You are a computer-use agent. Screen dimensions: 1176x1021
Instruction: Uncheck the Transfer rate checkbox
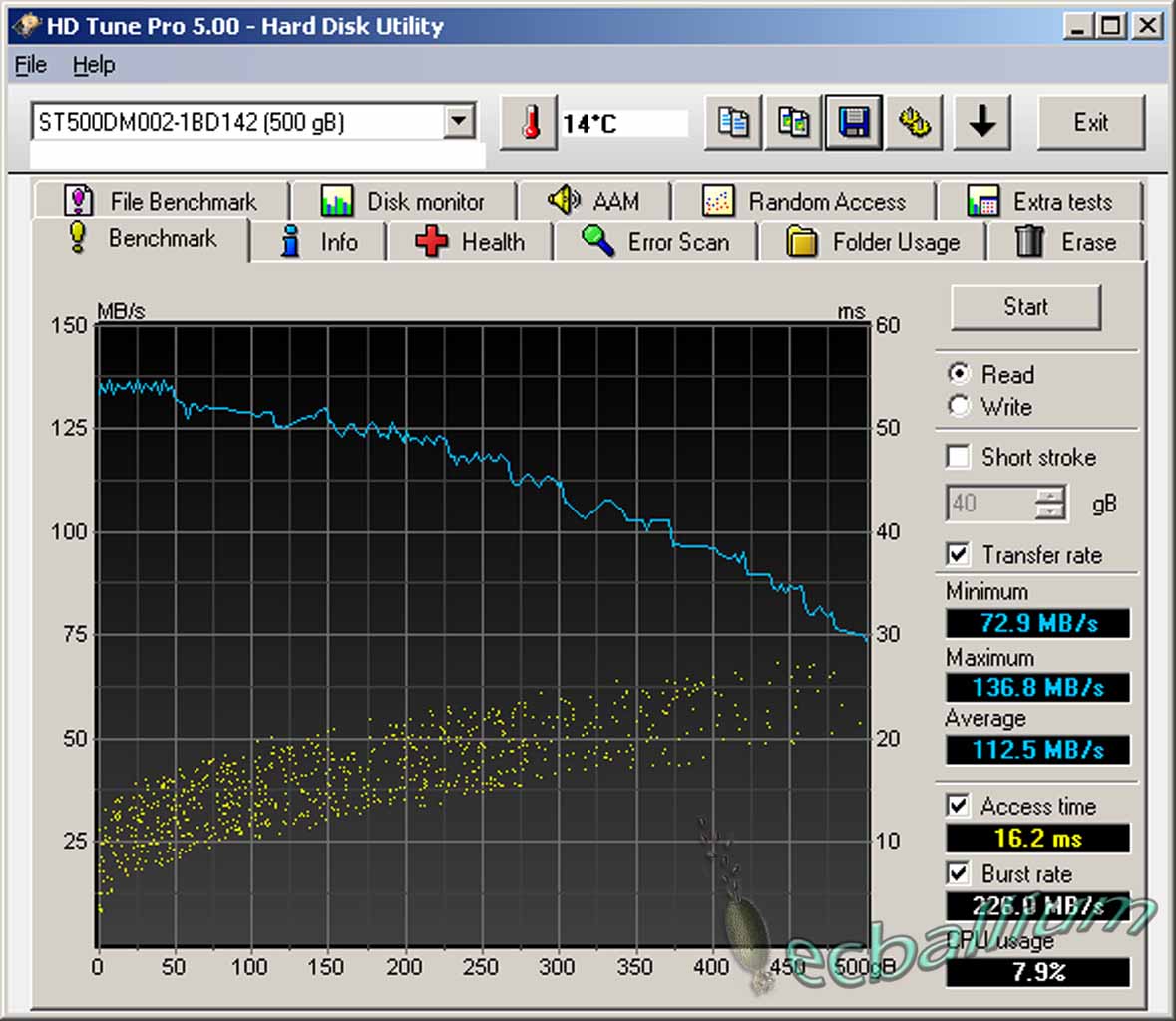coord(959,554)
